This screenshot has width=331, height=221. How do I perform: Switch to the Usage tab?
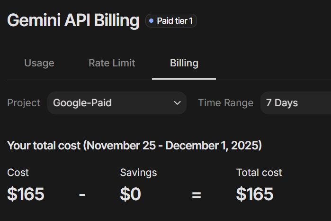pyautogui.click(x=39, y=63)
